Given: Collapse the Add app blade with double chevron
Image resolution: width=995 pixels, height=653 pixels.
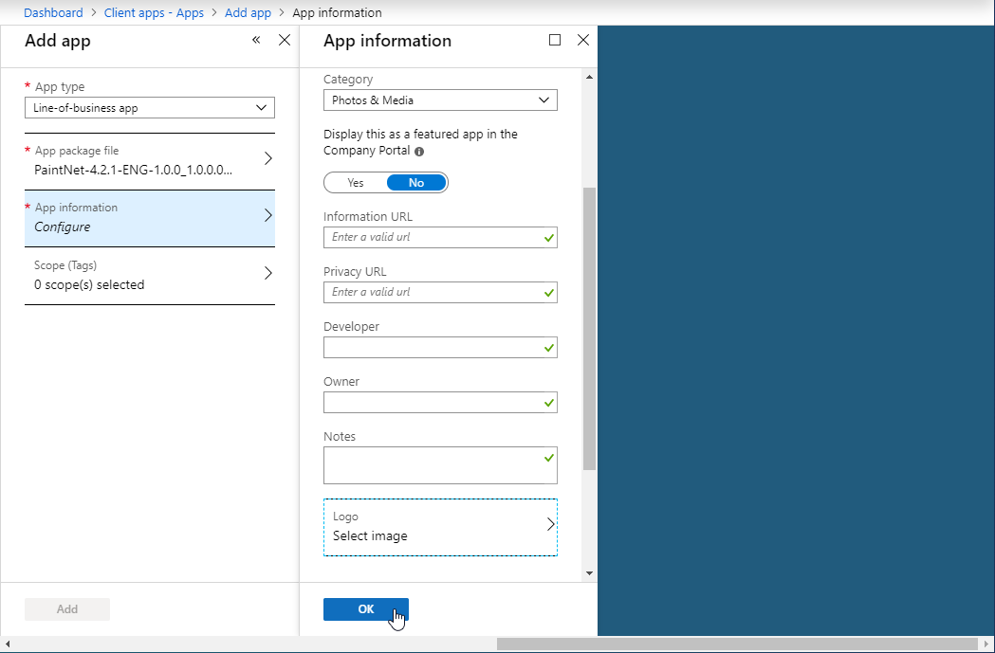Looking at the screenshot, I should 256,40.
